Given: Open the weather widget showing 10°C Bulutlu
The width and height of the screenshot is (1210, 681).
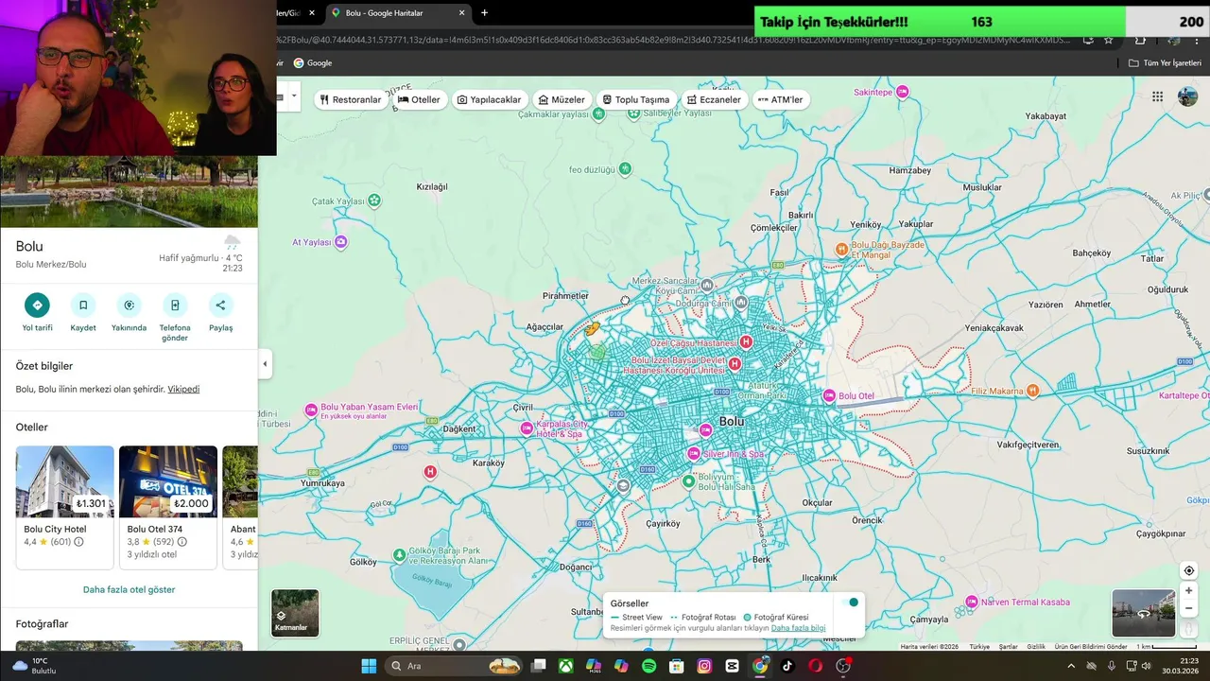Looking at the screenshot, I should click(x=35, y=666).
